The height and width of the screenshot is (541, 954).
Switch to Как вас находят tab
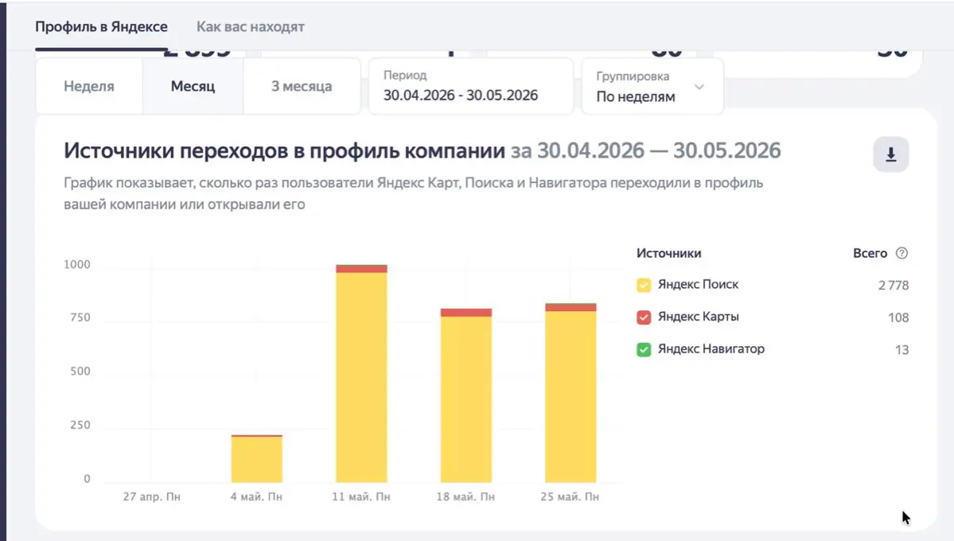(x=250, y=27)
